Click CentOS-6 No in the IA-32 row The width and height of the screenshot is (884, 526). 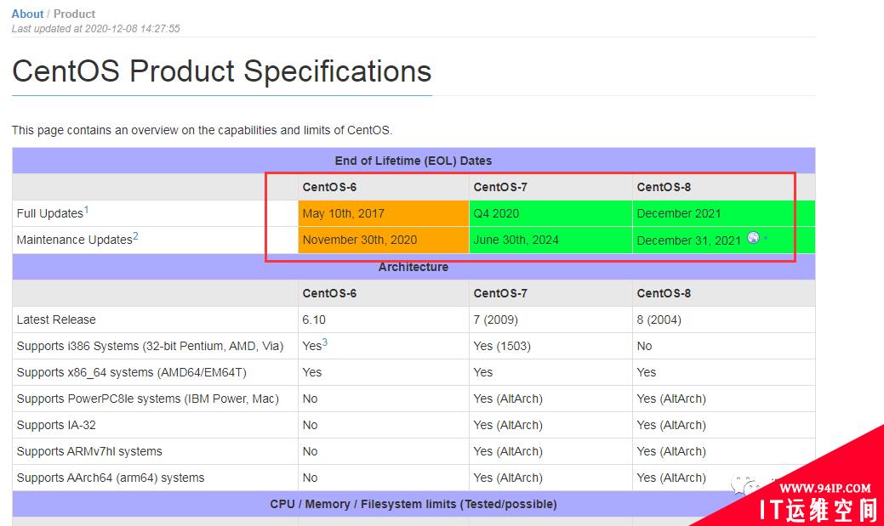pyautogui.click(x=310, y=425)
